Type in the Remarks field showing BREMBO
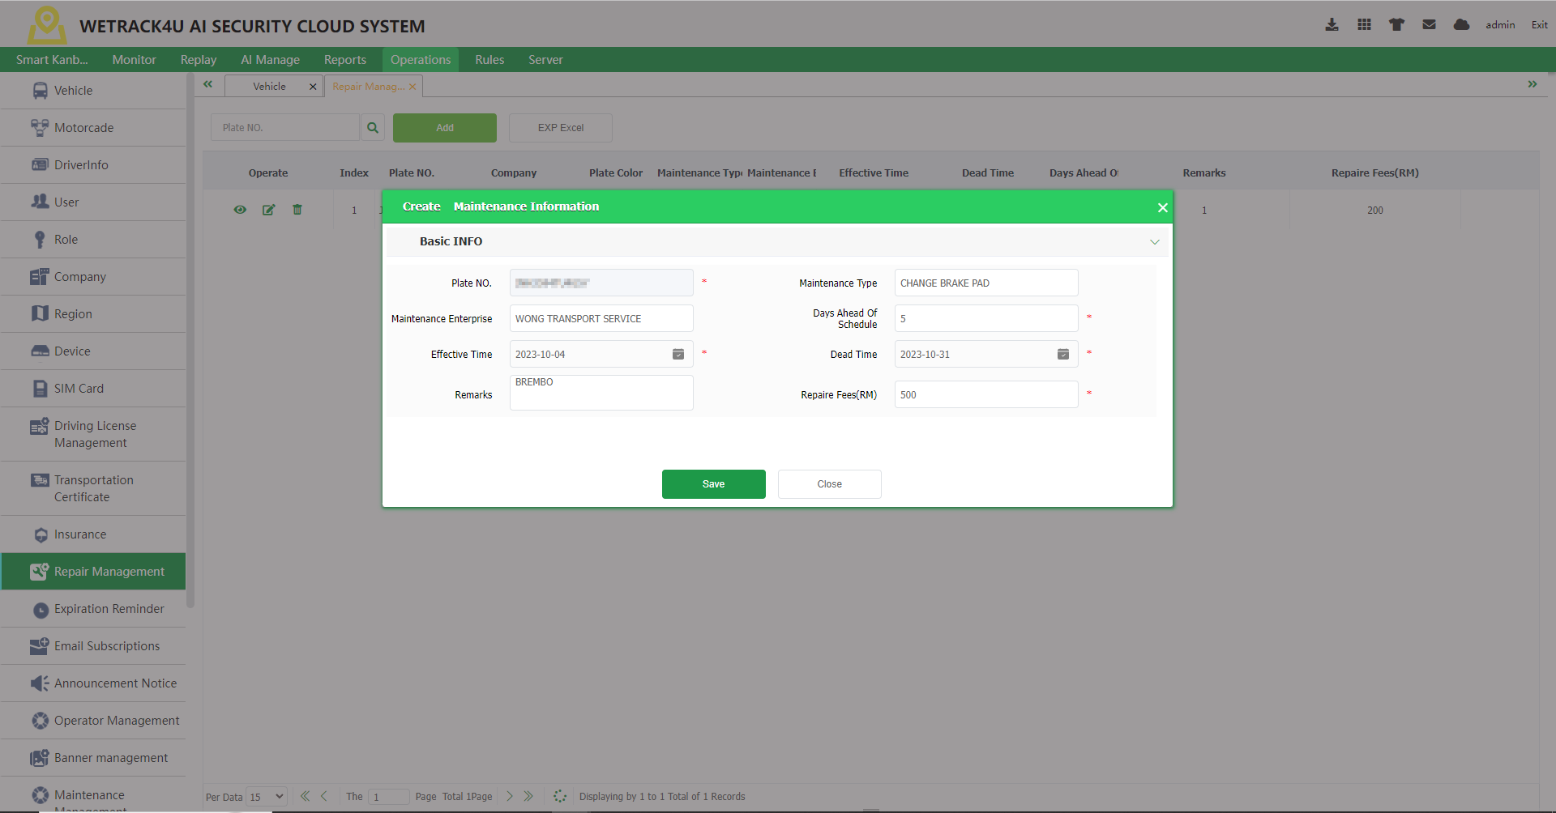Viewport: 1556px width, 813px height. tap(601, 393)
